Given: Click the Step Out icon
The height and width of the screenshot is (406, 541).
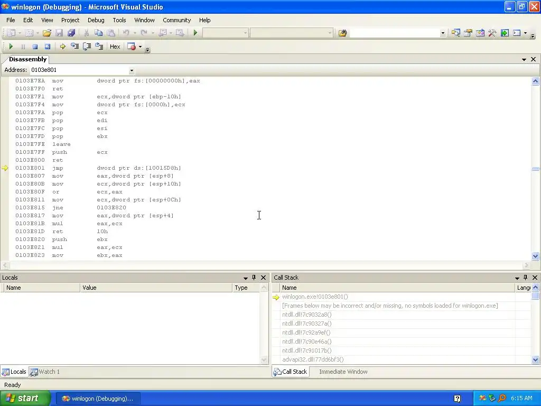Looking at the screenshot, I should [99, 47].
